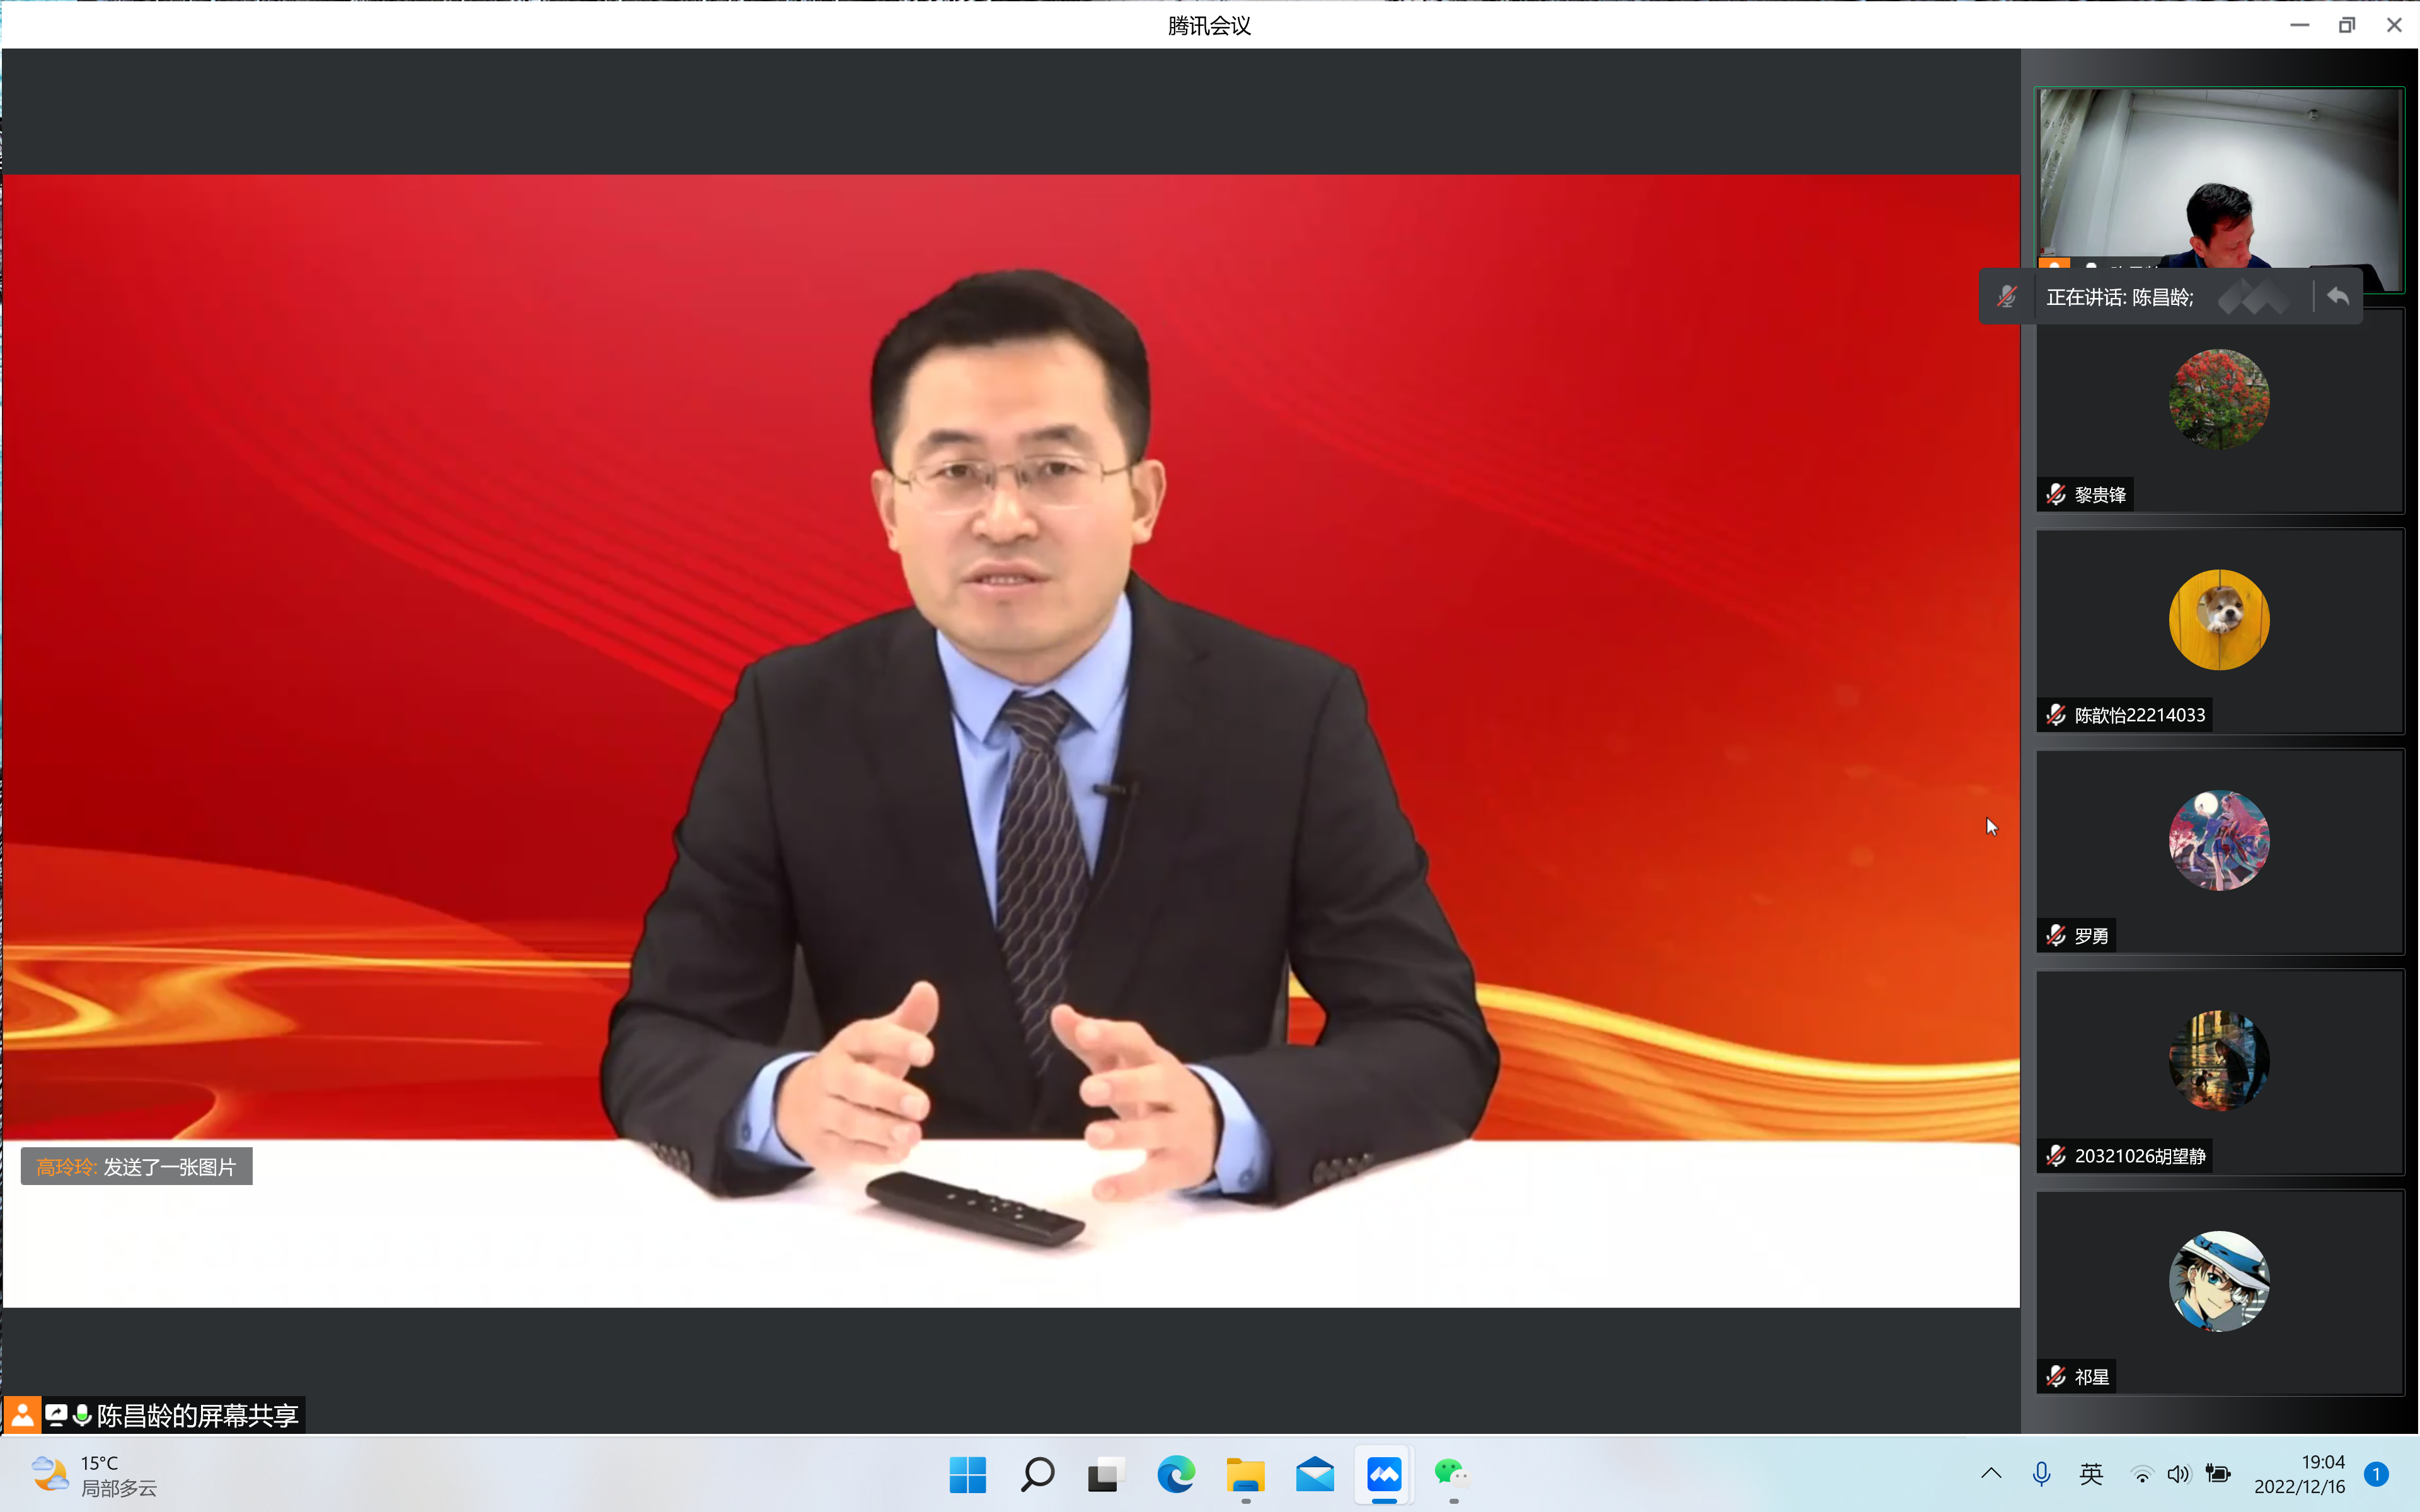Click muted mic icon beside 陈歆怡22214033
The width and height of the screenshot is (2420, 1512).
click(x=2056, y=715)
